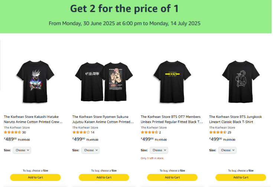This screenshot has width=273, height=188.
Task: Expand the Size dropdown for Sukuna t-shirt
Action: click(90, 150)
